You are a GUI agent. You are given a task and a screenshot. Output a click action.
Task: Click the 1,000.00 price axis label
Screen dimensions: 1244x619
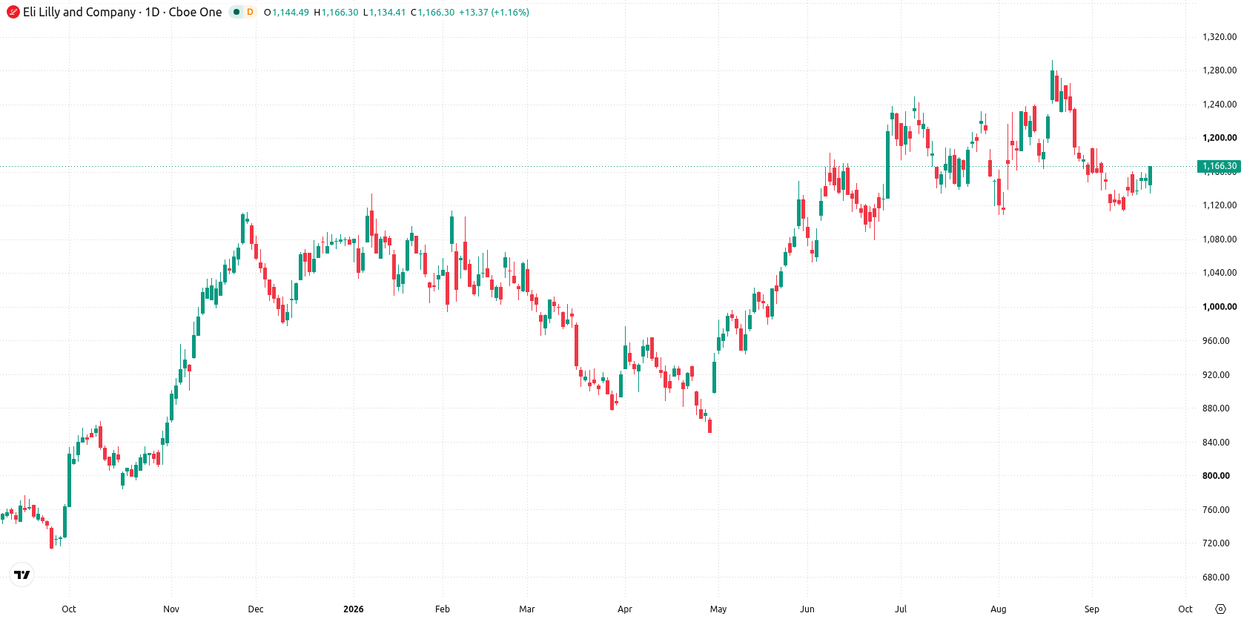point(1220,307)
